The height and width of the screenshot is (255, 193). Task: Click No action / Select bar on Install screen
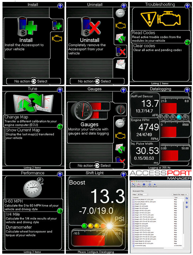coord(33,81)
